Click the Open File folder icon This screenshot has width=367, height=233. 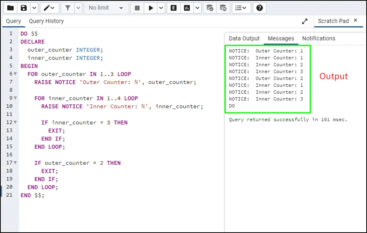pyautogui.click(x=10, y=8)
